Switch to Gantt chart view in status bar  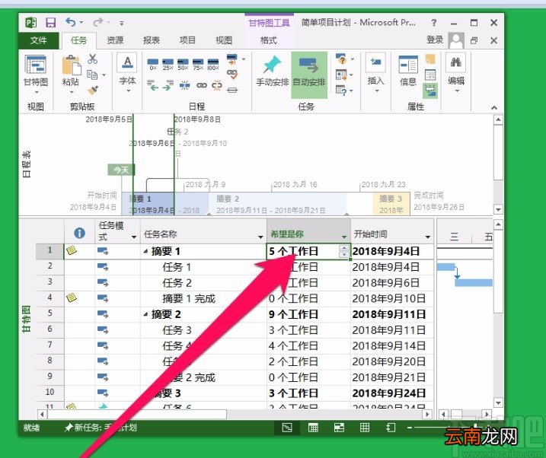pos(287,428)
